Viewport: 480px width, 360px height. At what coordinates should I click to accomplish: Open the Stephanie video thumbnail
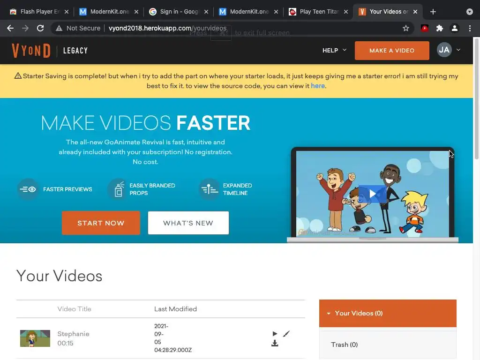point(35,338)
